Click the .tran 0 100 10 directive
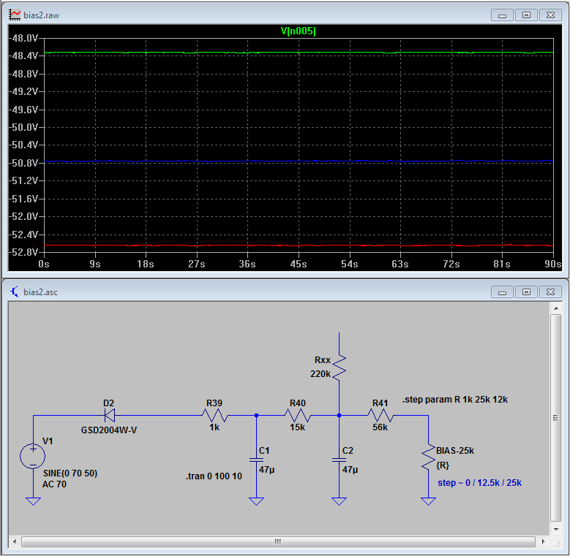Image resolution: width=570 pixels, height=556 pixels. pyautogui.click(x=214, y=476)
